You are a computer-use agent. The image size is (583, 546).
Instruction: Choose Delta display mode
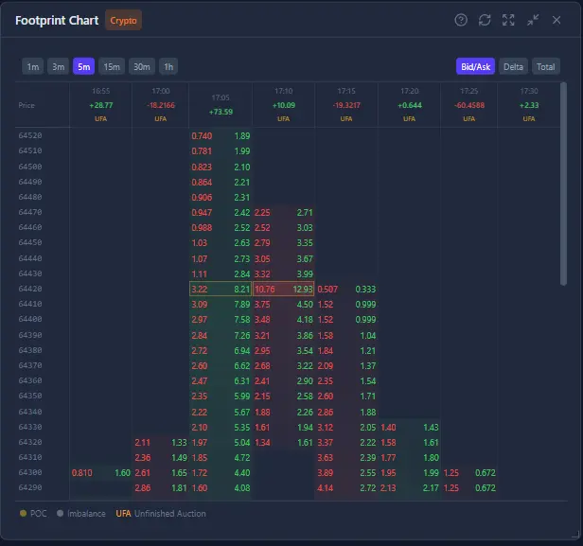(x=513, y=66)
